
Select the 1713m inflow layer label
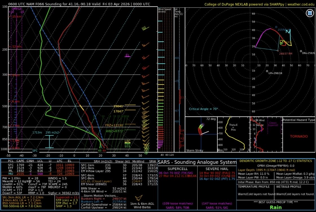[x=37, y=132]
